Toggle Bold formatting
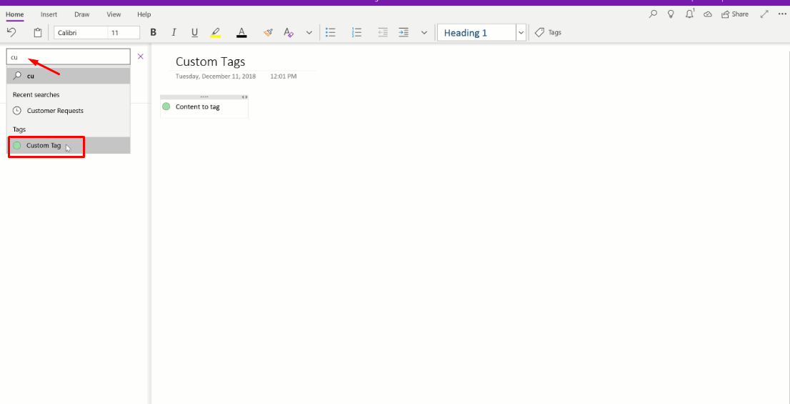790x404 pixels. 153,33
